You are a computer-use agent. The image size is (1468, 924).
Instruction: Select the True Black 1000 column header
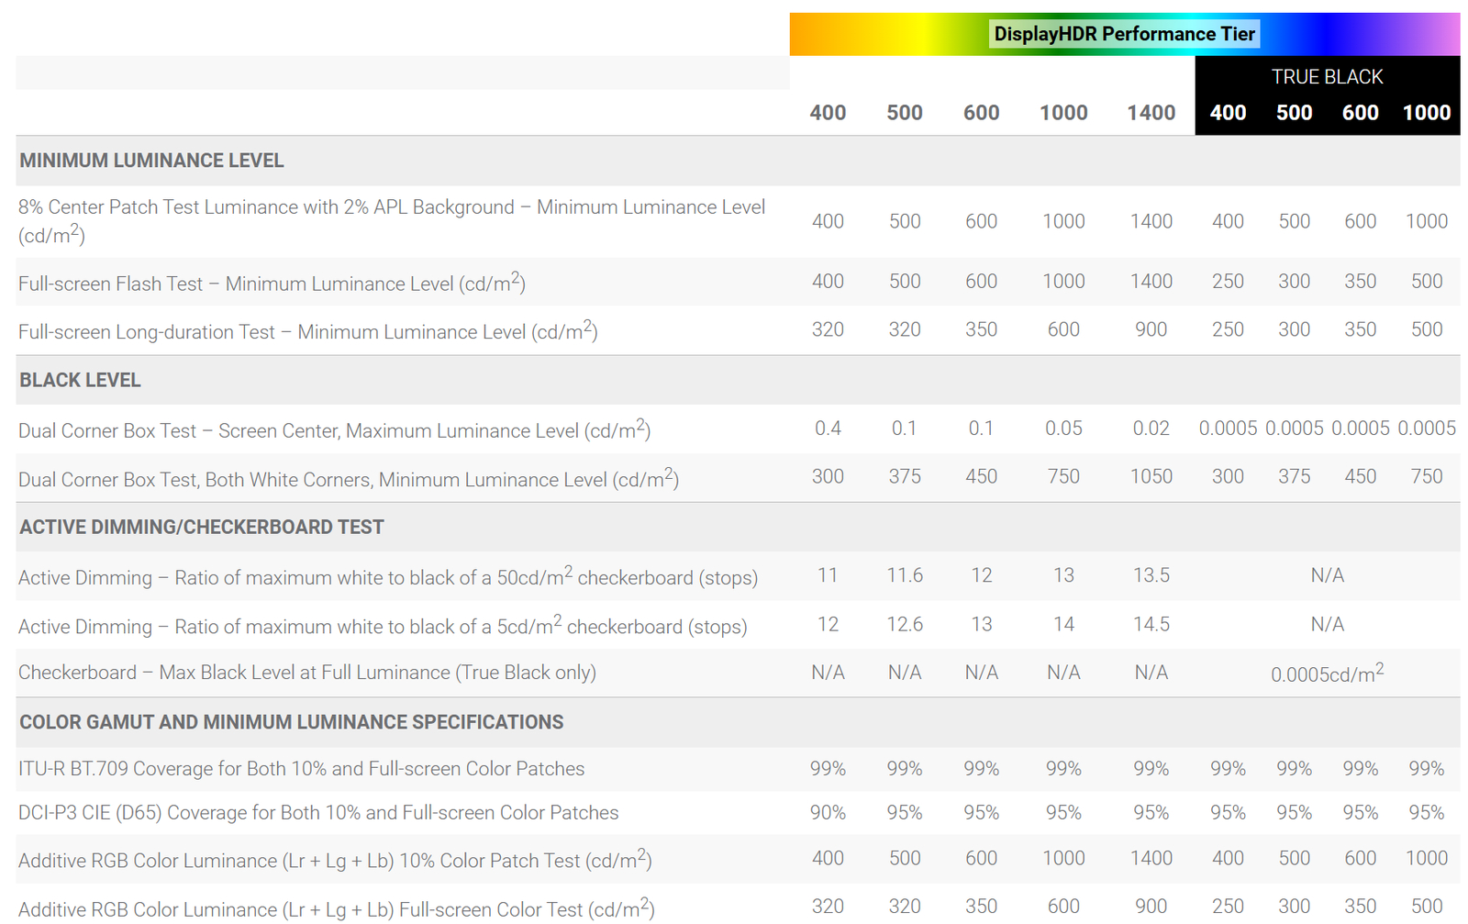coord(1426,113)
